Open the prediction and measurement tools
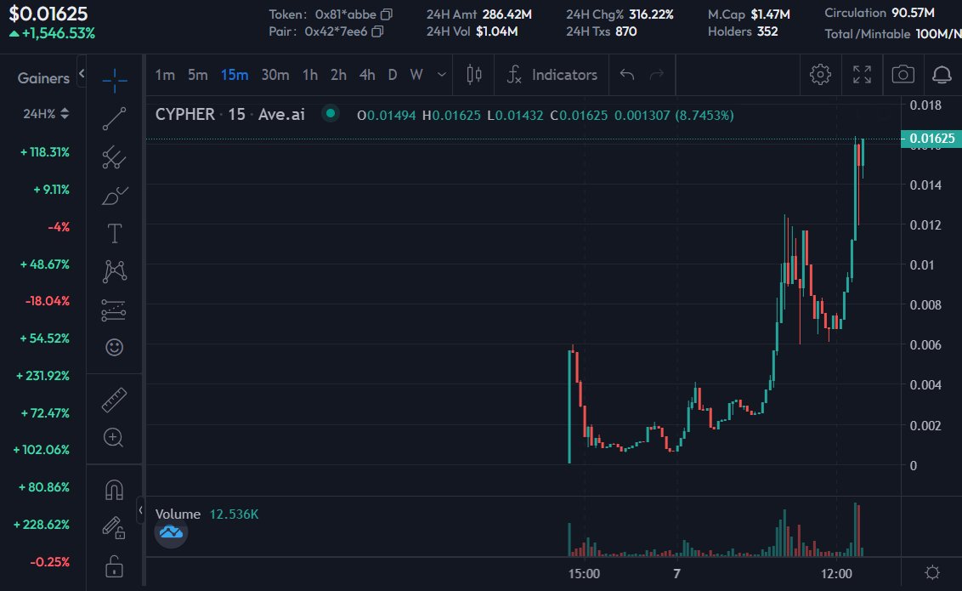 click(x=114, y=310)
